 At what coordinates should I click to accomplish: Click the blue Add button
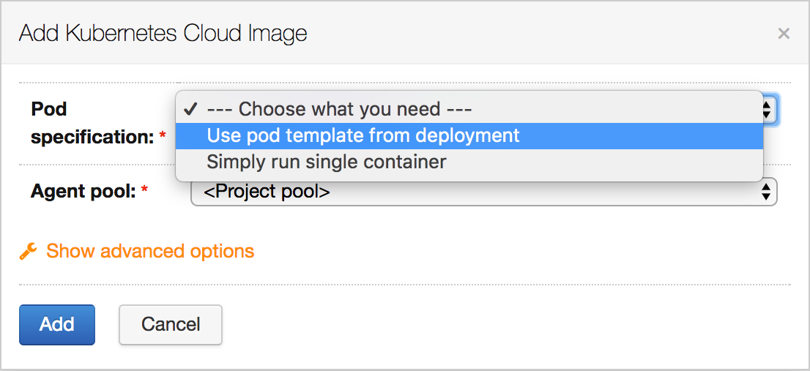point(57,325)
